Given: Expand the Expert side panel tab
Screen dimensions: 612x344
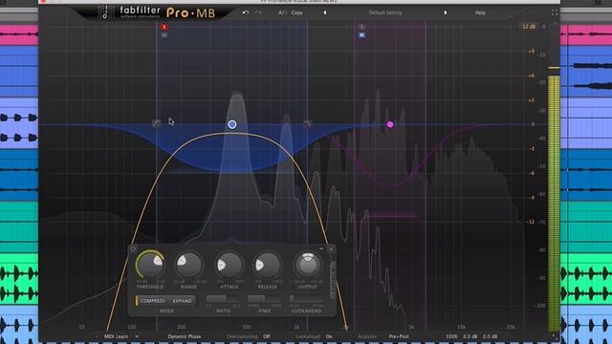Looking at the screenshot, I should [333, 280].
